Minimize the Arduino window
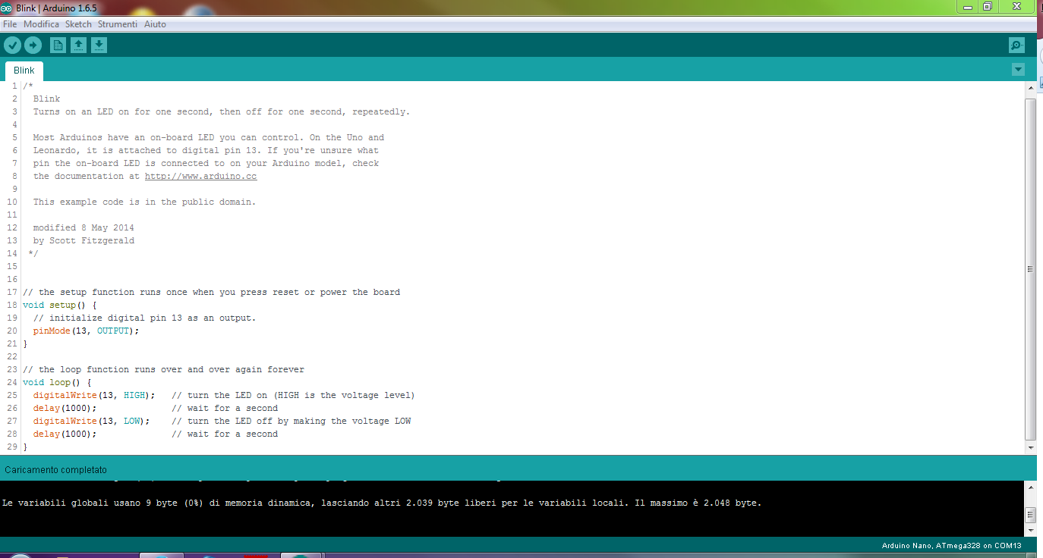The width and height of the screenshot is (1043, 558). (x=966, y=6)
